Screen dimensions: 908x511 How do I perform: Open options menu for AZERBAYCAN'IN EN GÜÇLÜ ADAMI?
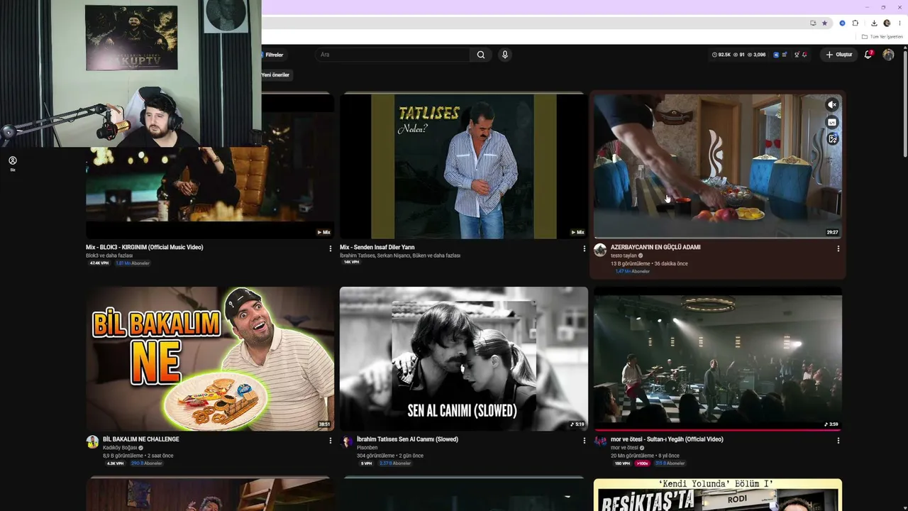pyautogui.click(x=838, y=249)
